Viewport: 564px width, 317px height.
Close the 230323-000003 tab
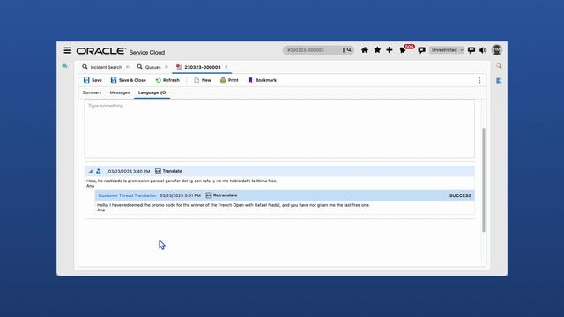coord(226,67)
